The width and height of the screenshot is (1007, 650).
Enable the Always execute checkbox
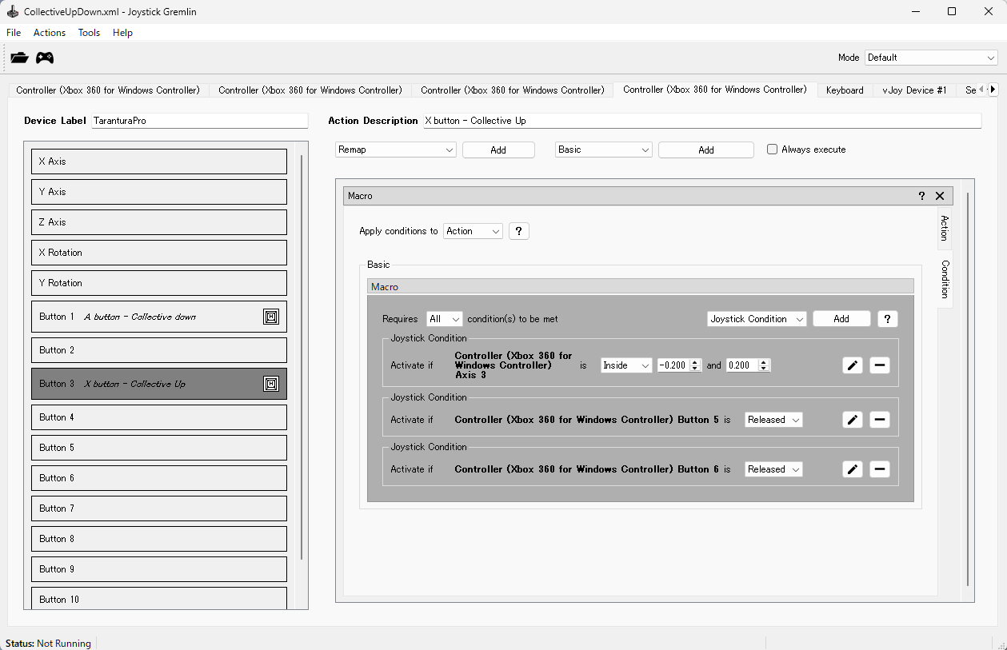[x=772, y=150]
